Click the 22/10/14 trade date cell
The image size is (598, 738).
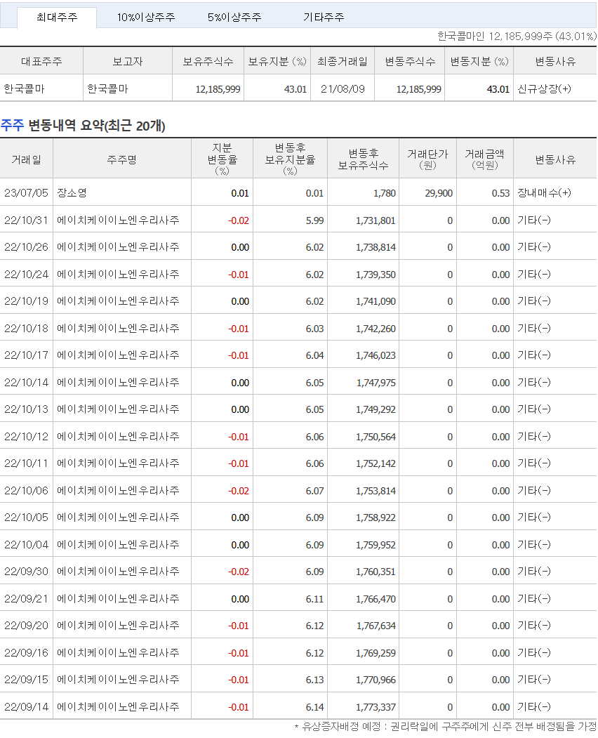coord(27,383)
